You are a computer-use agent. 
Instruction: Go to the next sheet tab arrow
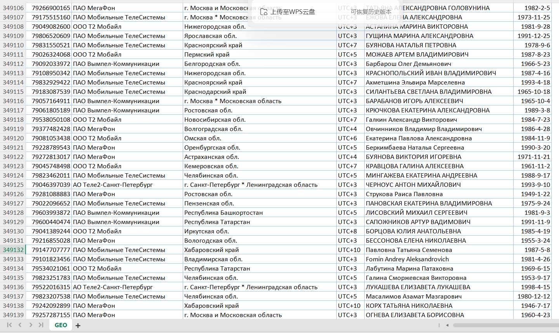point(31,325)
